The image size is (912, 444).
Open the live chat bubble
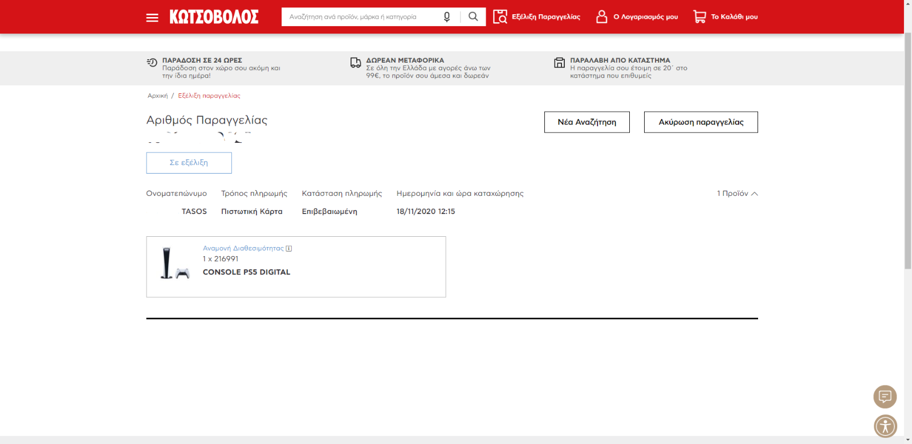[x=885, y=397]
